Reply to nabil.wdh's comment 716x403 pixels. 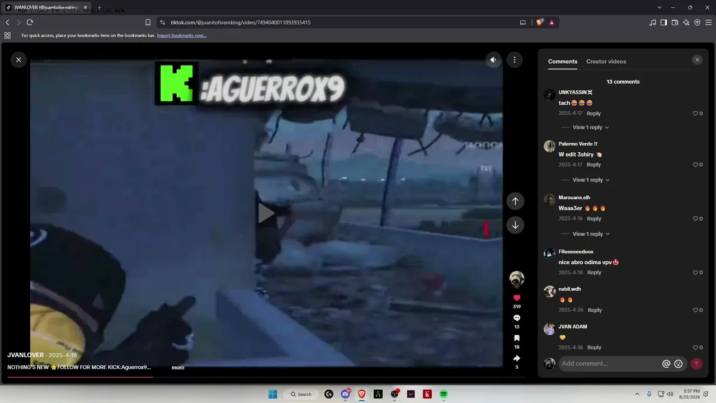(595, 310)
